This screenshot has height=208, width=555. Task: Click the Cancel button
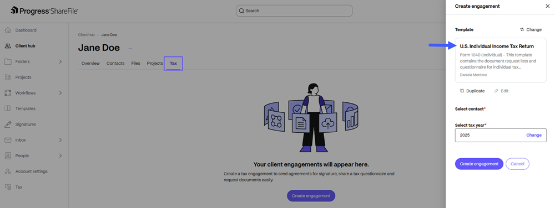517,164
